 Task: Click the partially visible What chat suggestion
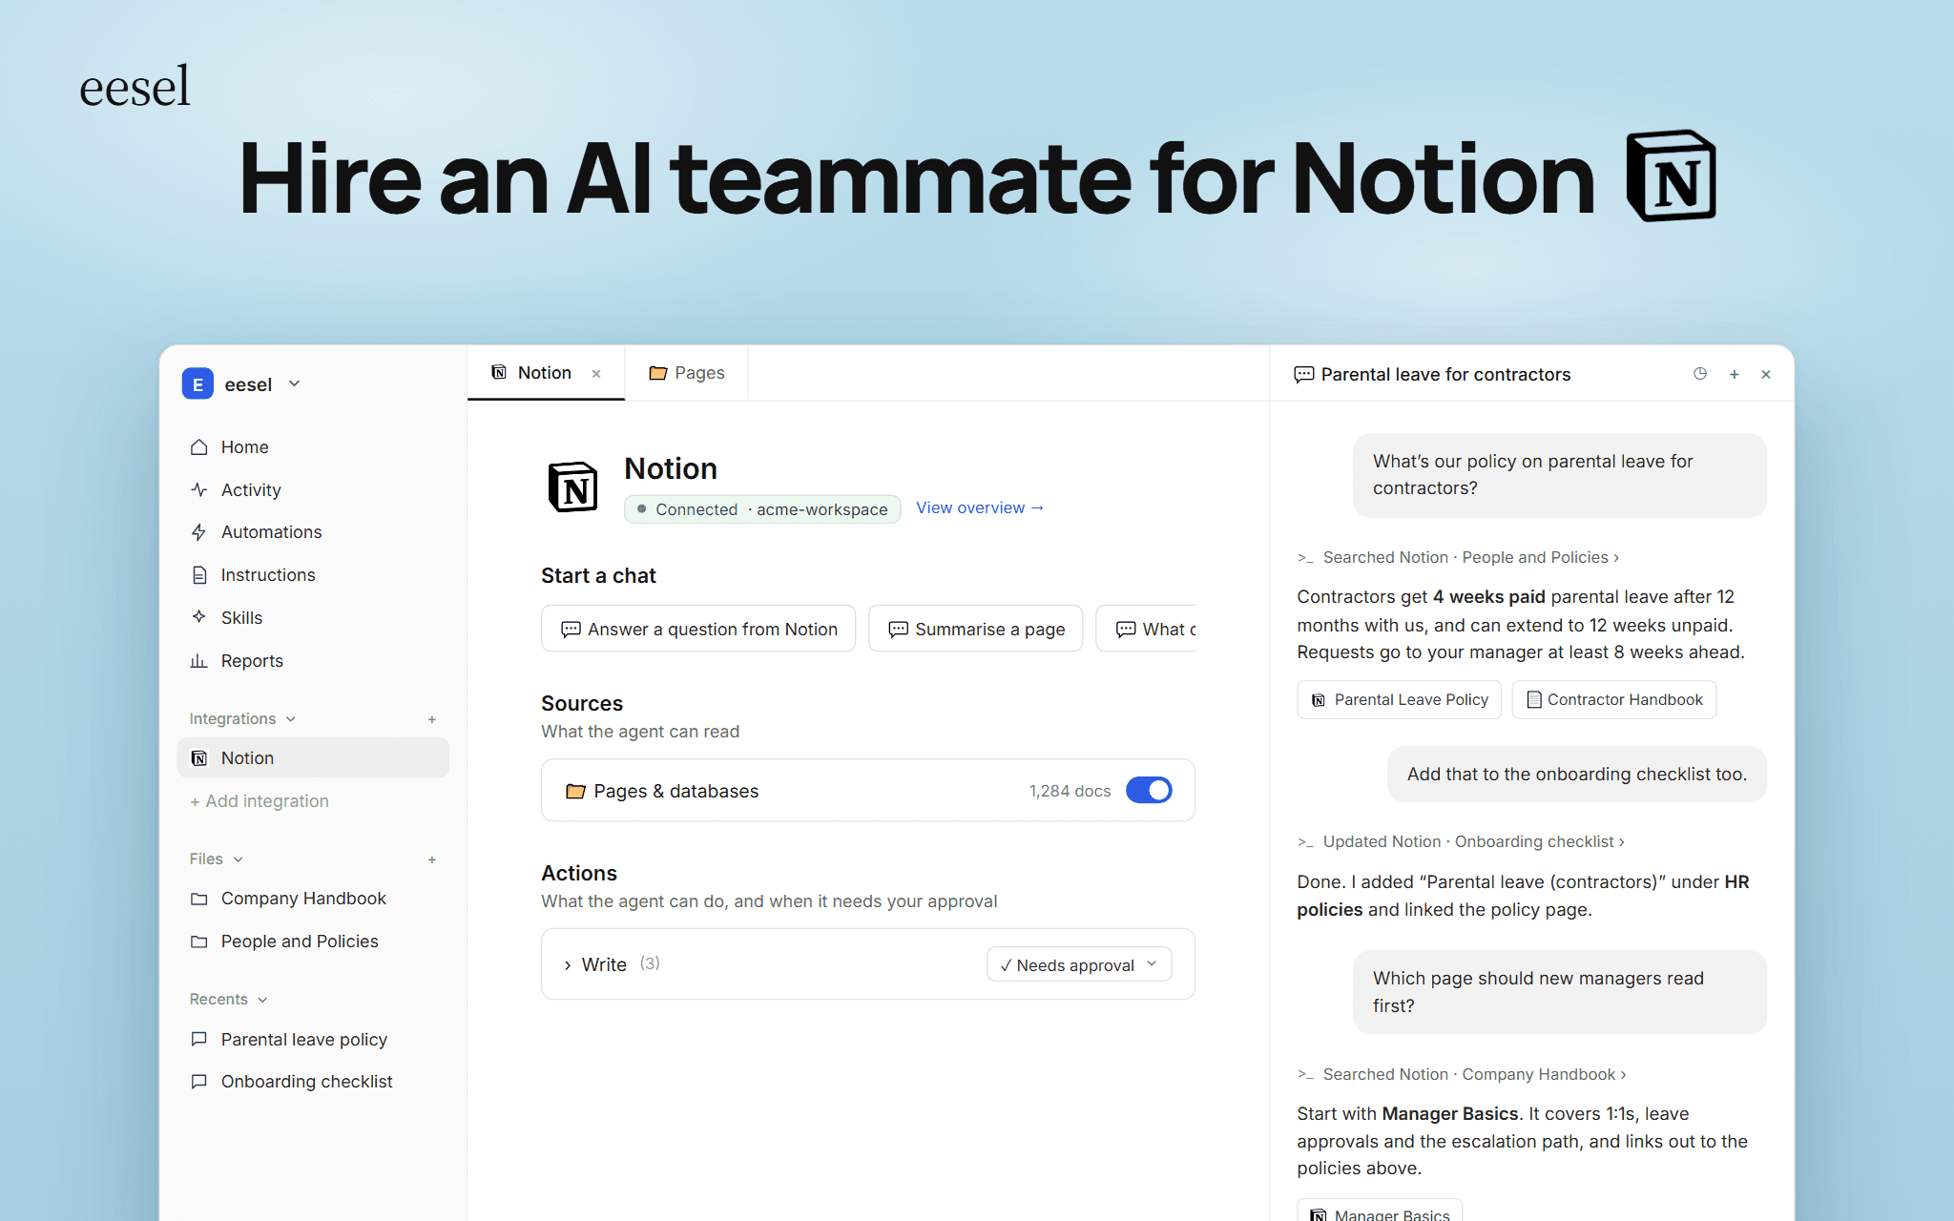click(x=1147, y=629)
